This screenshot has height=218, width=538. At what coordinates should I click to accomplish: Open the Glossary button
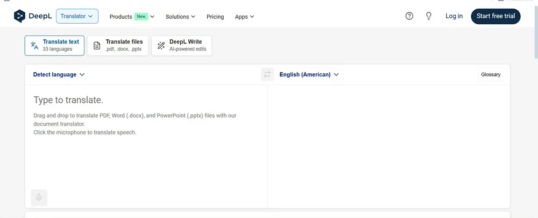[491, 75]
